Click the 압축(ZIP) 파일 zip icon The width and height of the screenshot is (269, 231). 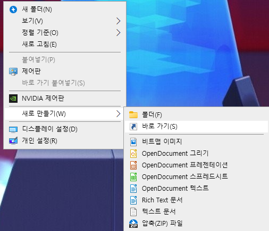(x=133, y=224)
